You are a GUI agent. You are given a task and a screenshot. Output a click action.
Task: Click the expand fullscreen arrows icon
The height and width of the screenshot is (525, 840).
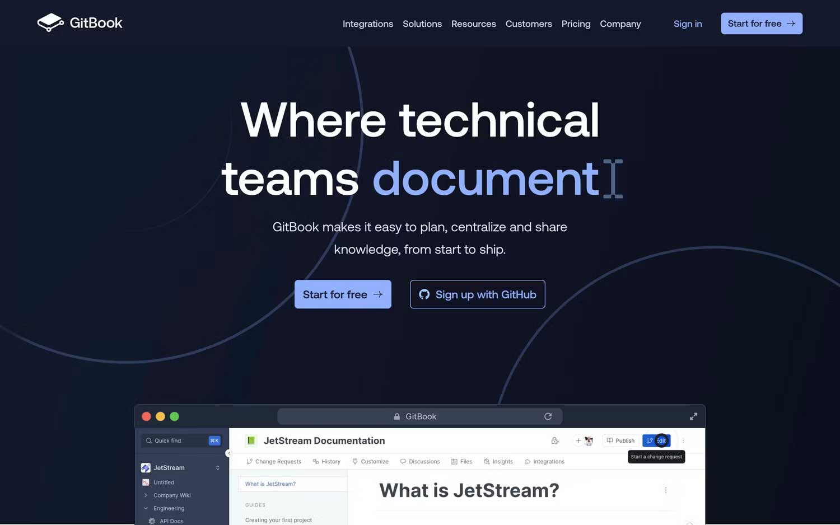pos(693,416)
